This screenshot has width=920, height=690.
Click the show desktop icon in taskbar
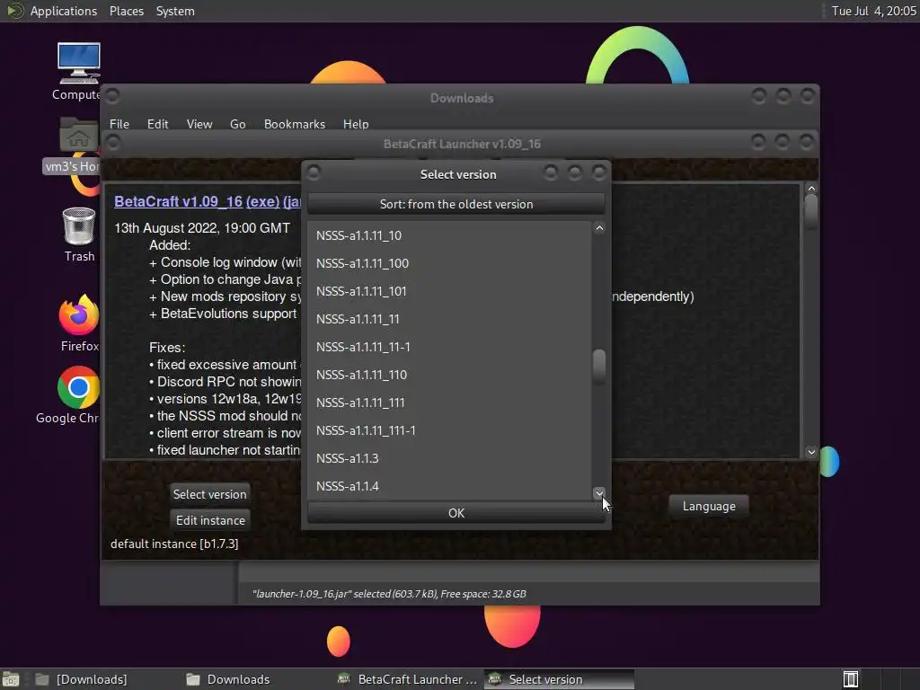pyautogui.click(x=11, y=679)
